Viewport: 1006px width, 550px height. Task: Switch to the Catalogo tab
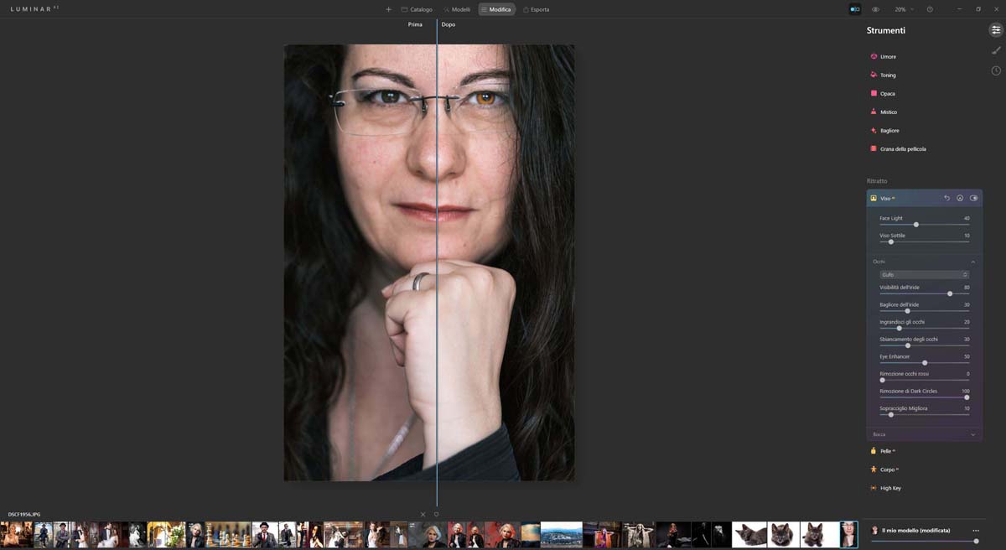(417, 9)
